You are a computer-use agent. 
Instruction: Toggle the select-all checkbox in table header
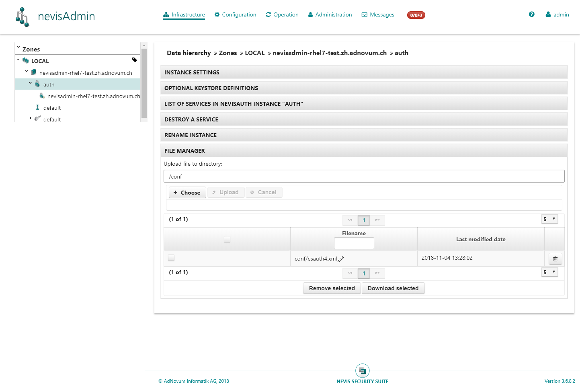coord(227,239)
